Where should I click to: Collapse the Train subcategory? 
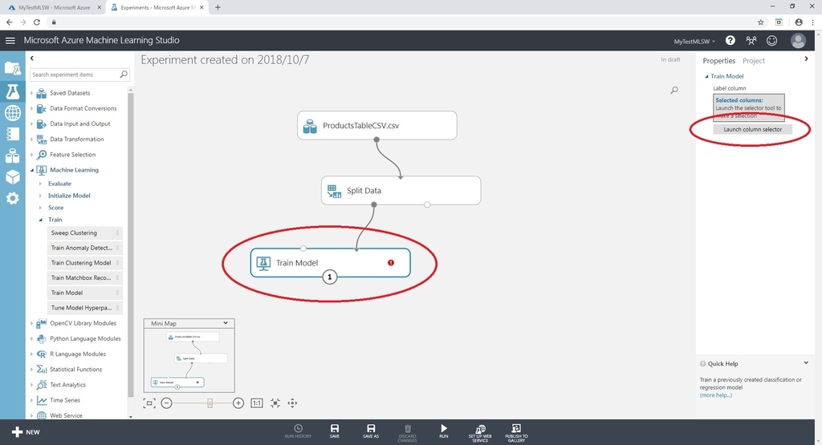click(x=40, y=220)
